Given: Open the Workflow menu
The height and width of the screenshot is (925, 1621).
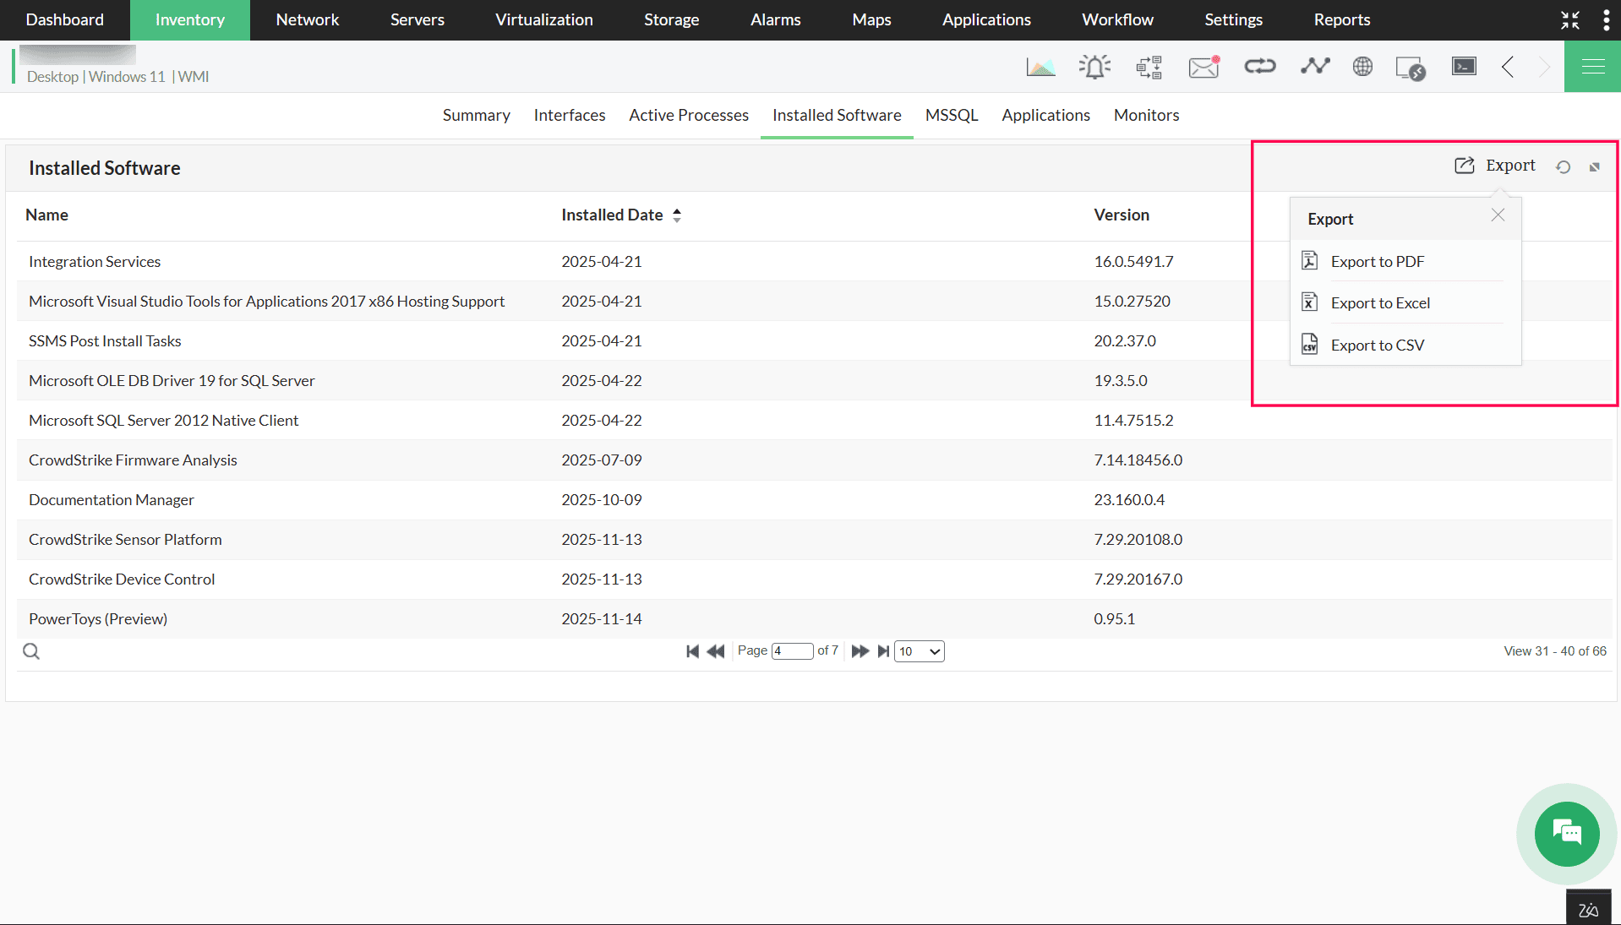Looking at the screenshot, I should click(x=1117, y=20).
